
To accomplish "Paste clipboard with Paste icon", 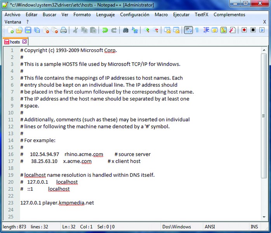I will pyautogui.click(x=93, y=30).
